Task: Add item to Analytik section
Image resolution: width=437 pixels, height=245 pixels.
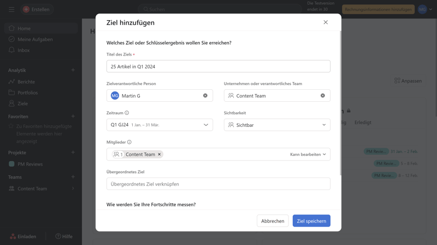Action: click(73, 70)
